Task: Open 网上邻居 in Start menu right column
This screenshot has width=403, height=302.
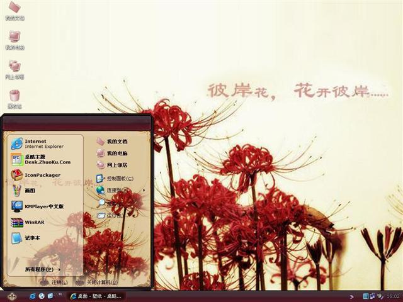Action: tap(112, 165)
